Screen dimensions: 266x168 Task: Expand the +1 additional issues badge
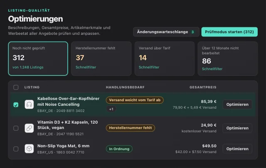click(111, 109)
